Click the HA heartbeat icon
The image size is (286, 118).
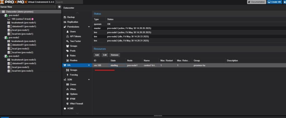(x=65, y=65)
